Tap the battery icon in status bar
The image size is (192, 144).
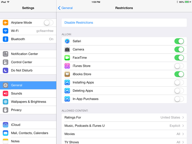coord(187,2)
